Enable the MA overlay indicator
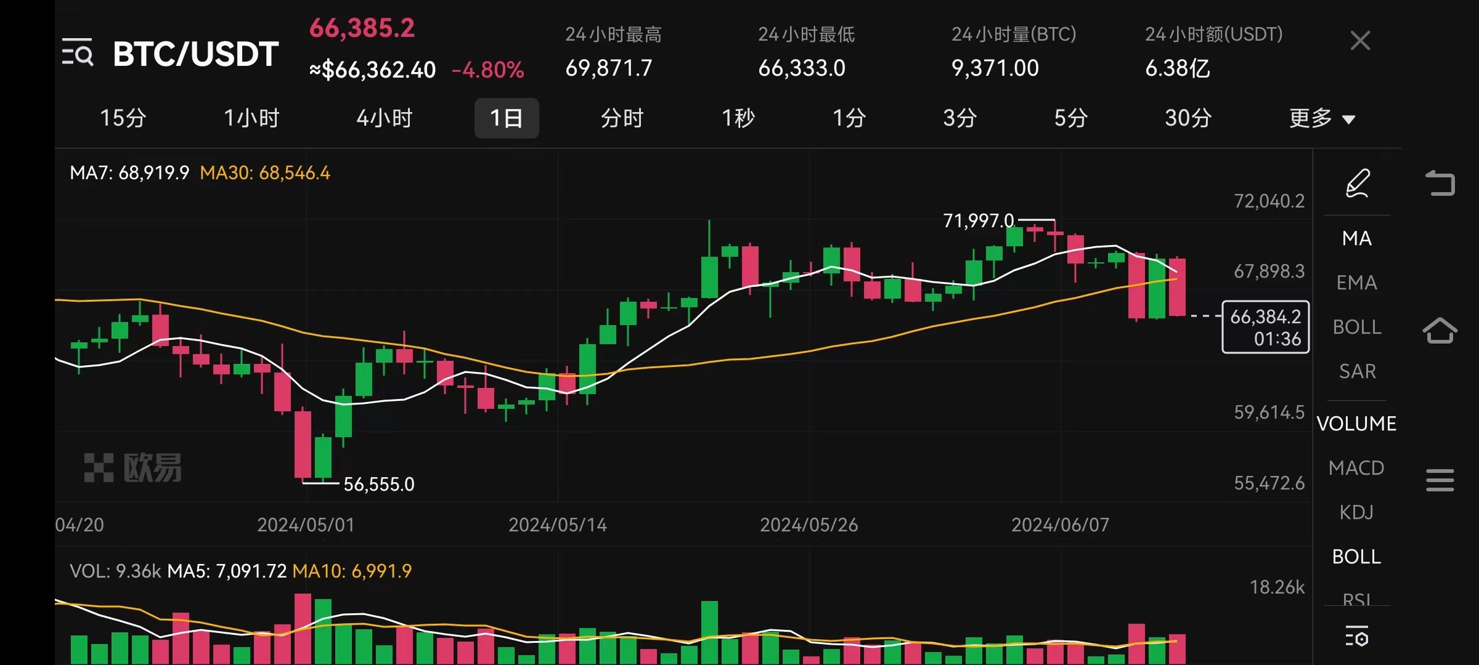 click(x=1357, y=238)
